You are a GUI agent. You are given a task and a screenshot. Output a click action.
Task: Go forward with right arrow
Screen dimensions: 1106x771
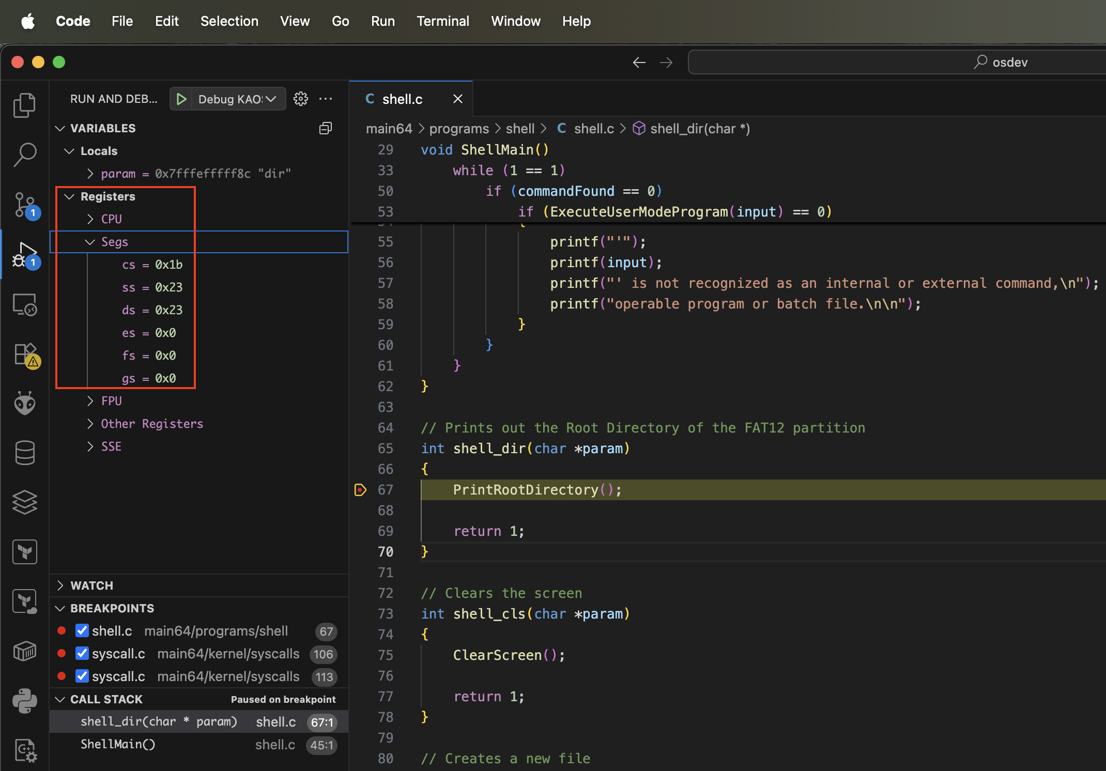click(666, 63)
